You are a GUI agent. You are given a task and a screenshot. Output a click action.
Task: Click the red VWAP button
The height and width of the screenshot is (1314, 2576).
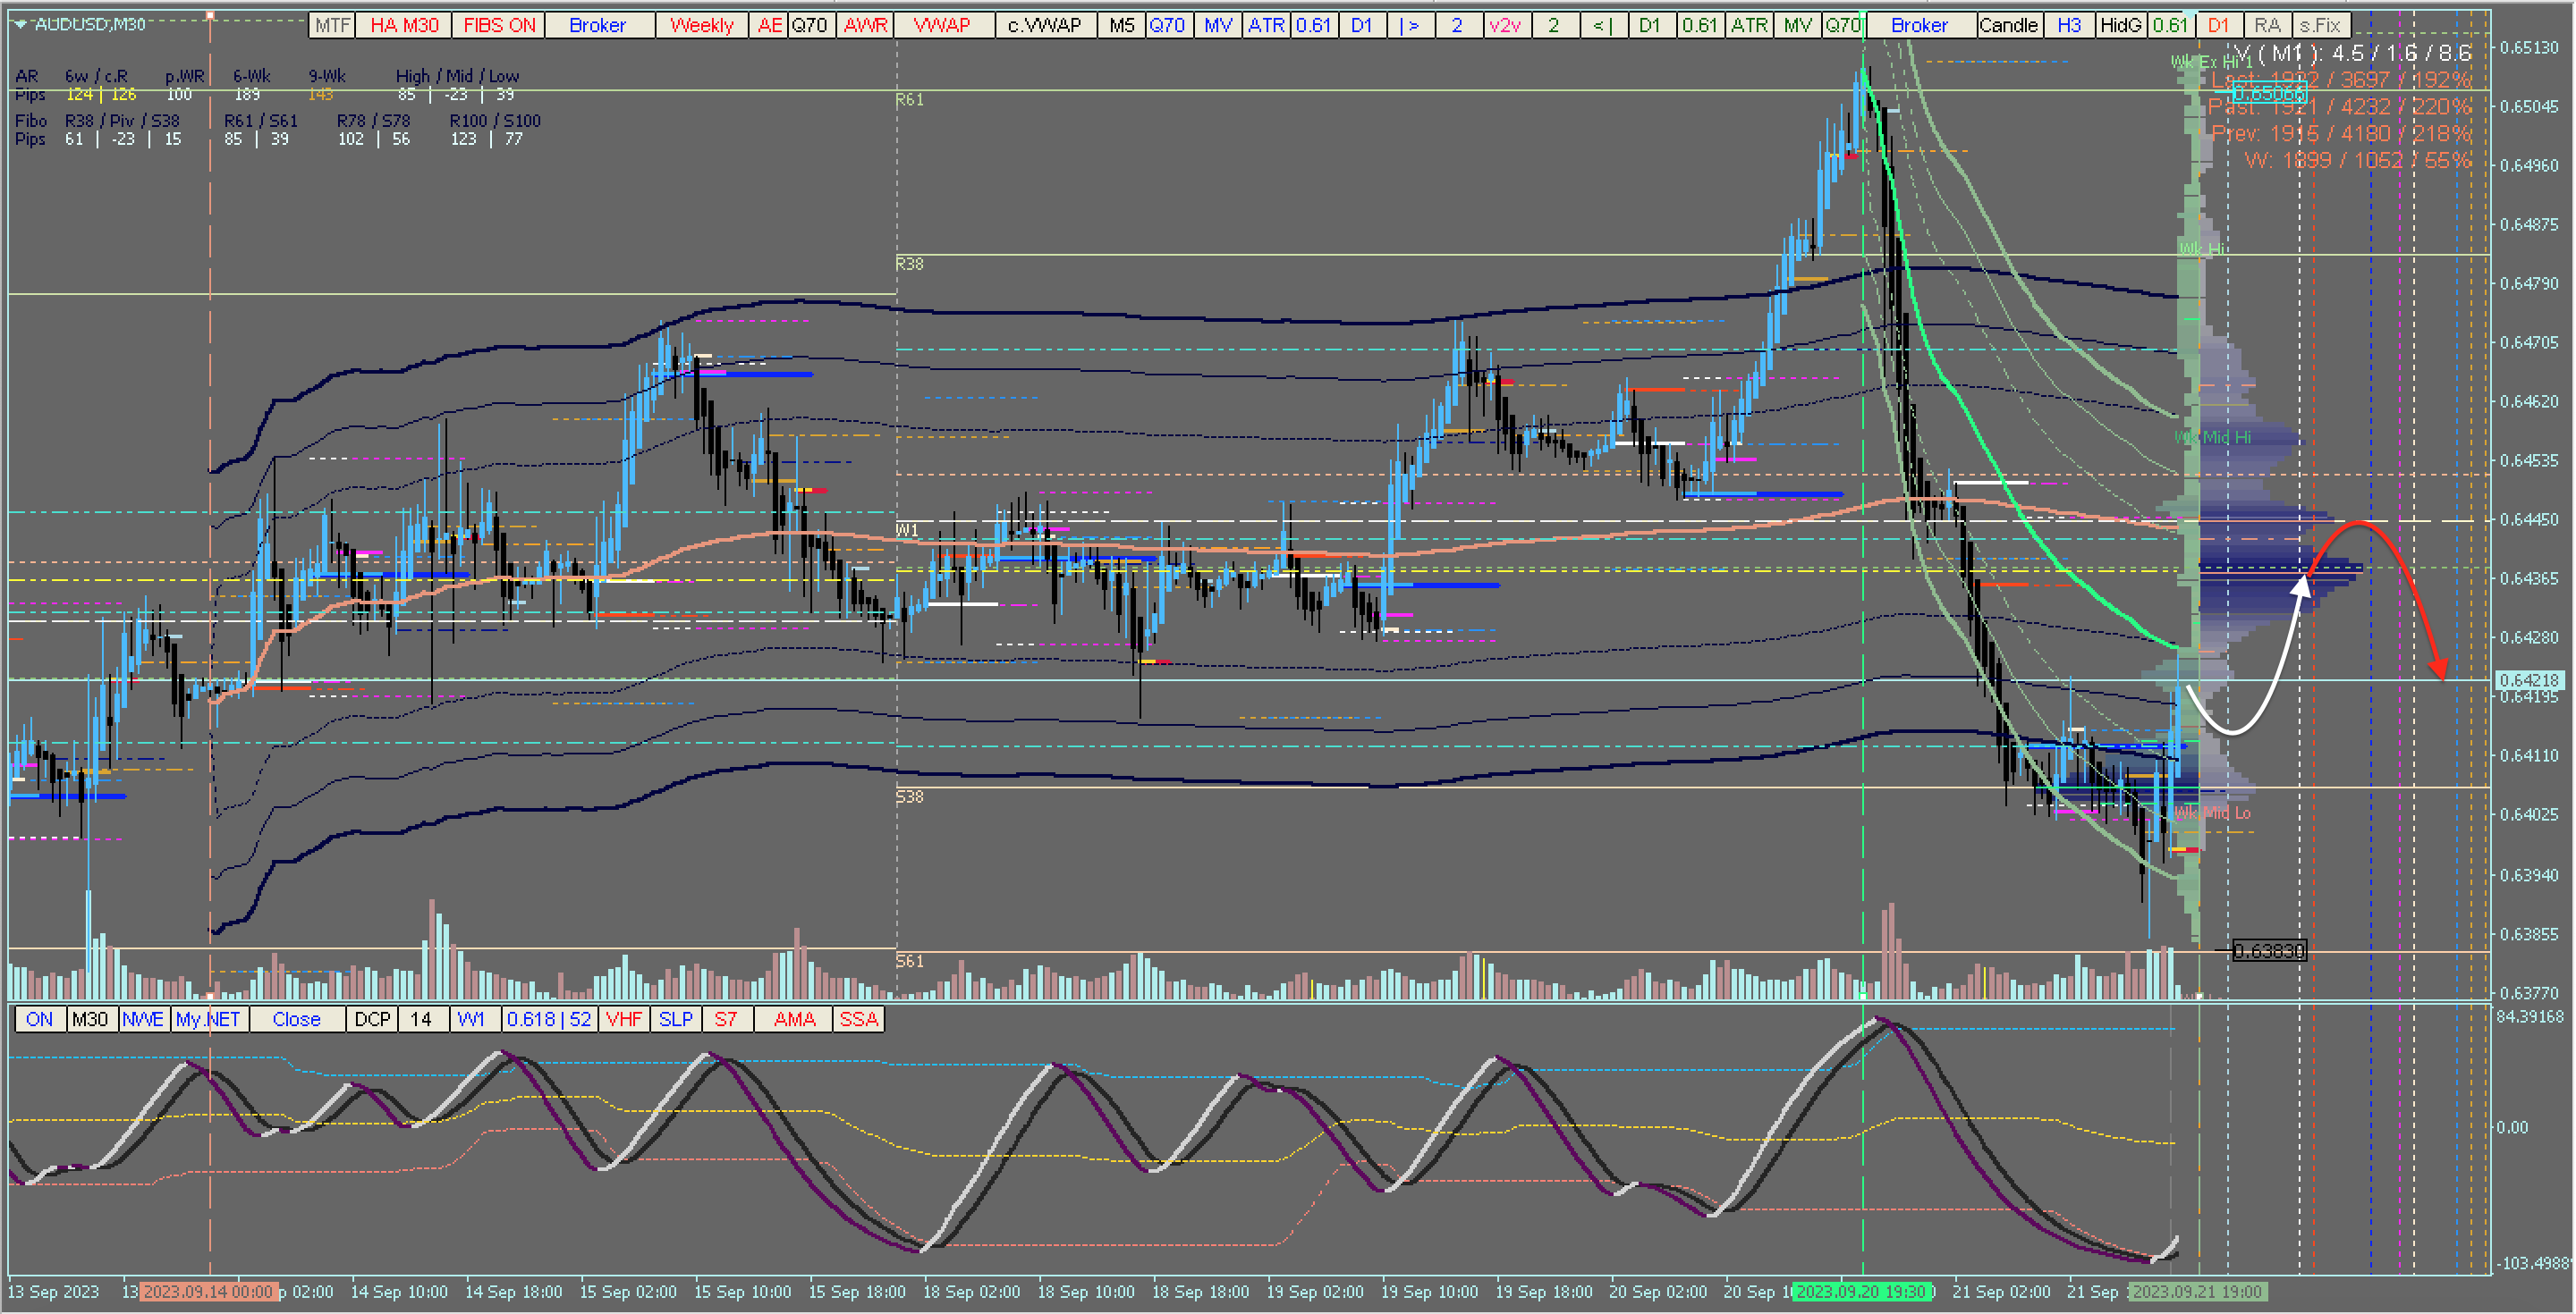pyautogui.click(x=942, y=25)
